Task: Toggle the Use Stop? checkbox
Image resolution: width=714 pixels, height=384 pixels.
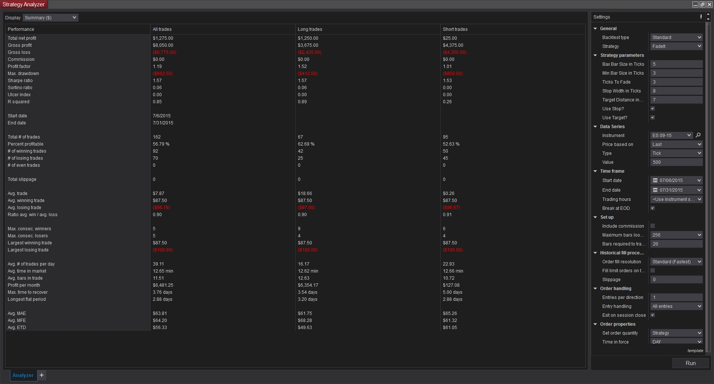Action: click(x=653, y=109)
